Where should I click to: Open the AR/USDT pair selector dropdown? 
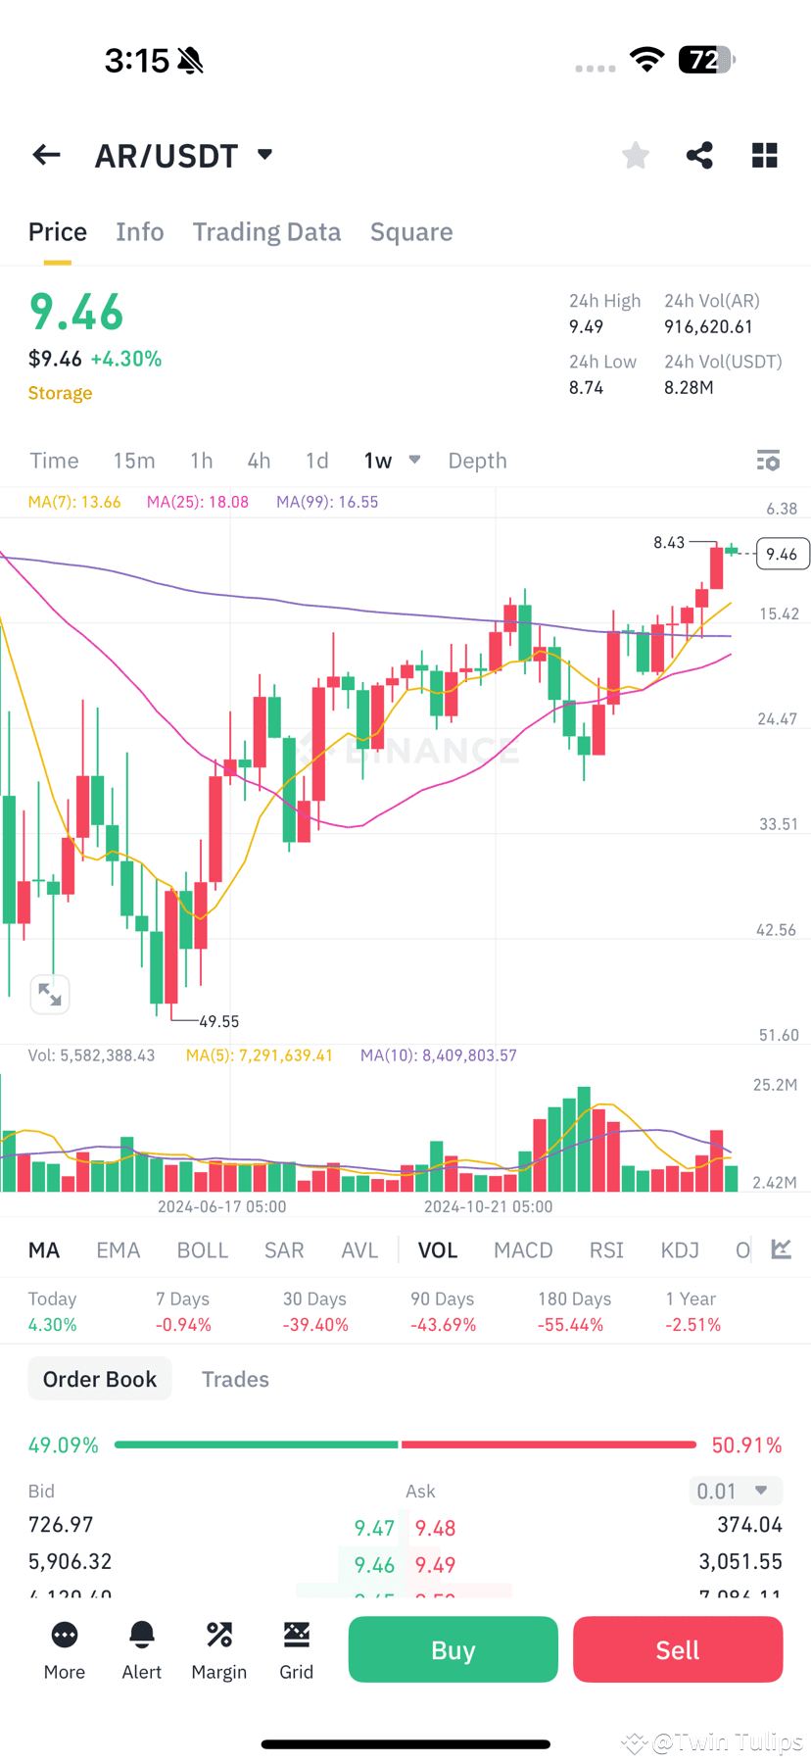(x=263, y=154)
